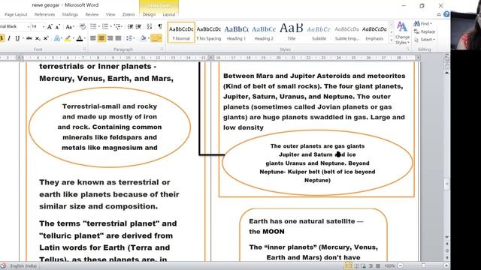Switch to Draft view

[x=377, y=266]
